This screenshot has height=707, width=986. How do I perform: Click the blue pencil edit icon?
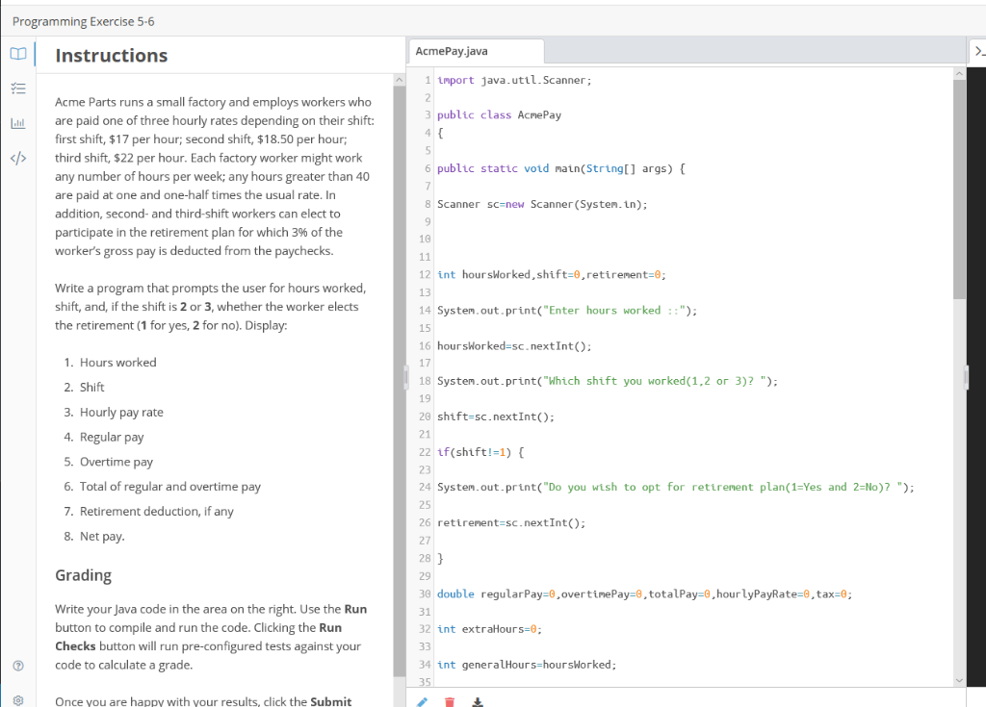[x=422, y=701]
